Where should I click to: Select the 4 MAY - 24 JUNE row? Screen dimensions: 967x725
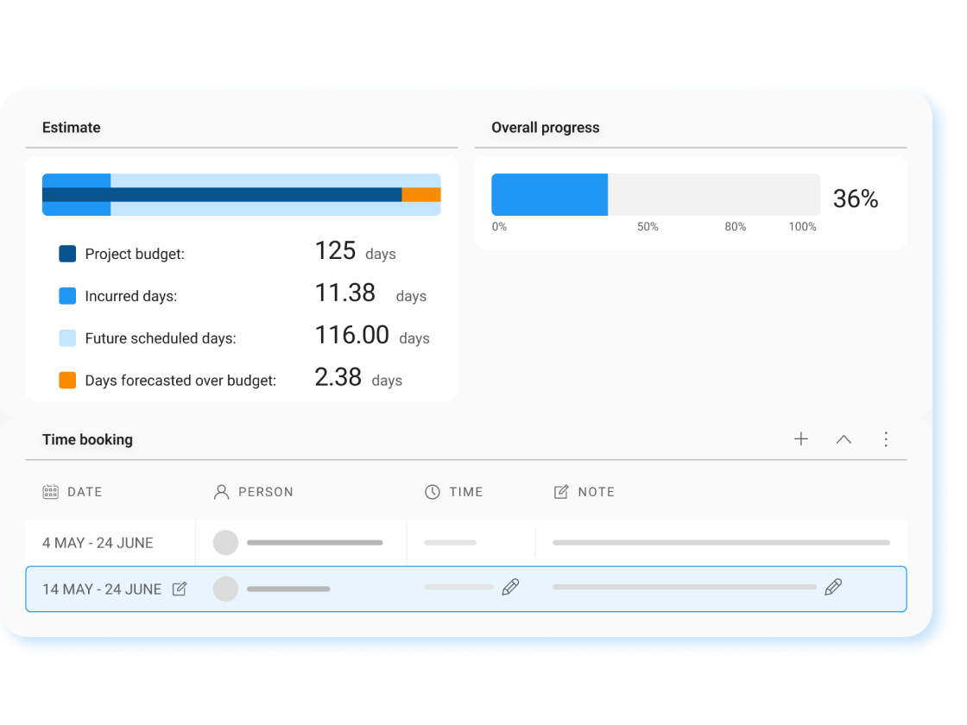[98, 543]
